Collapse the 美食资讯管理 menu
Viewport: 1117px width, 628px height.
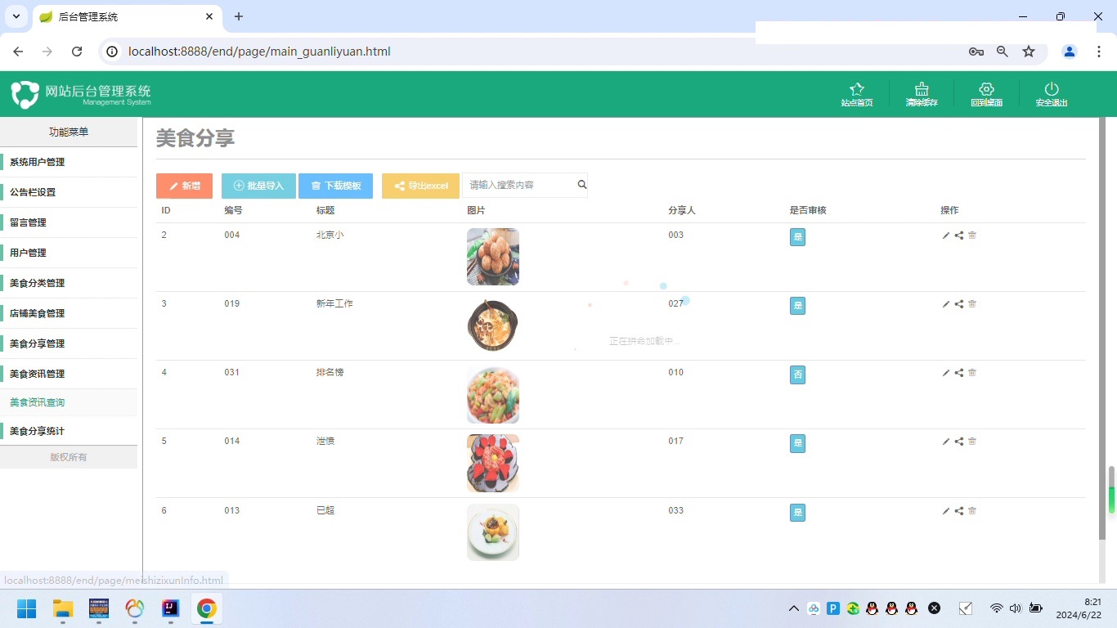point(69,374)
